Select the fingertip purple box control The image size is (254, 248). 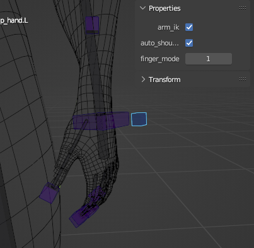point(83,216)
